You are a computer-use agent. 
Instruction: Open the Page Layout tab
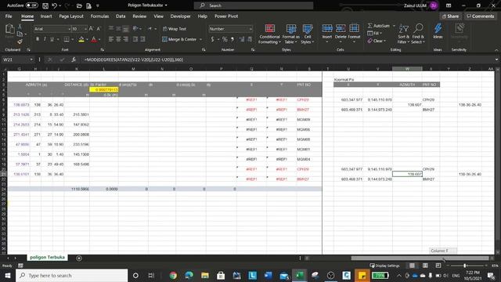click(71, 16)
